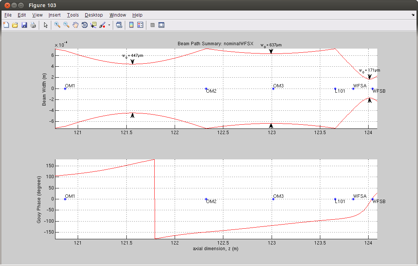Click the 'w0 = 447µm' waist annotation
Viewport: 418px width, 266px height.
click(132, 56)
